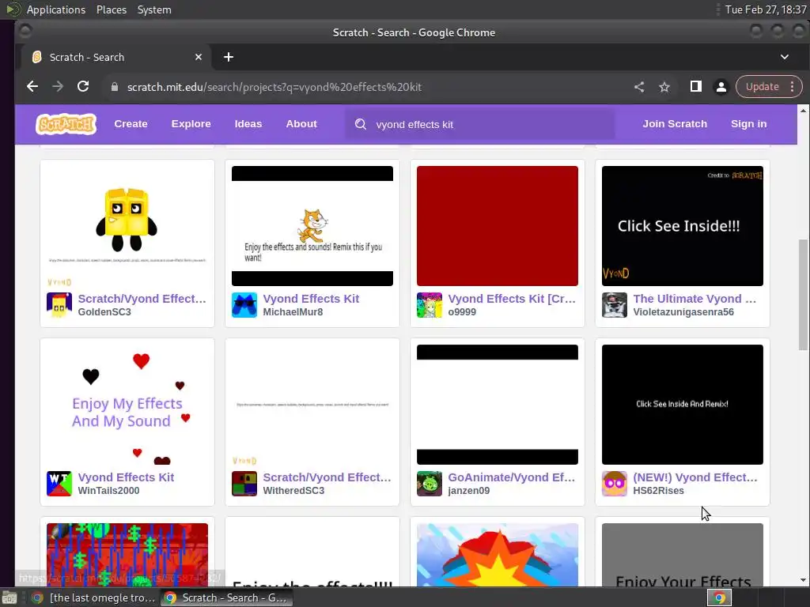Image resolution: width=810 pixels, height=607 pixels.
Task: Click username GoldenSC3
Action: point(104,311)
